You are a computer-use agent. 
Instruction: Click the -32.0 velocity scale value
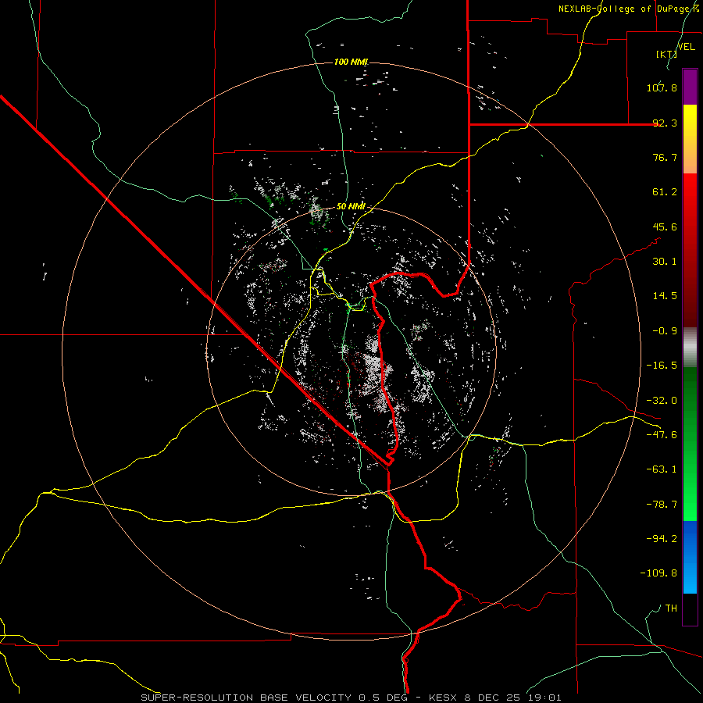(662, 401)
